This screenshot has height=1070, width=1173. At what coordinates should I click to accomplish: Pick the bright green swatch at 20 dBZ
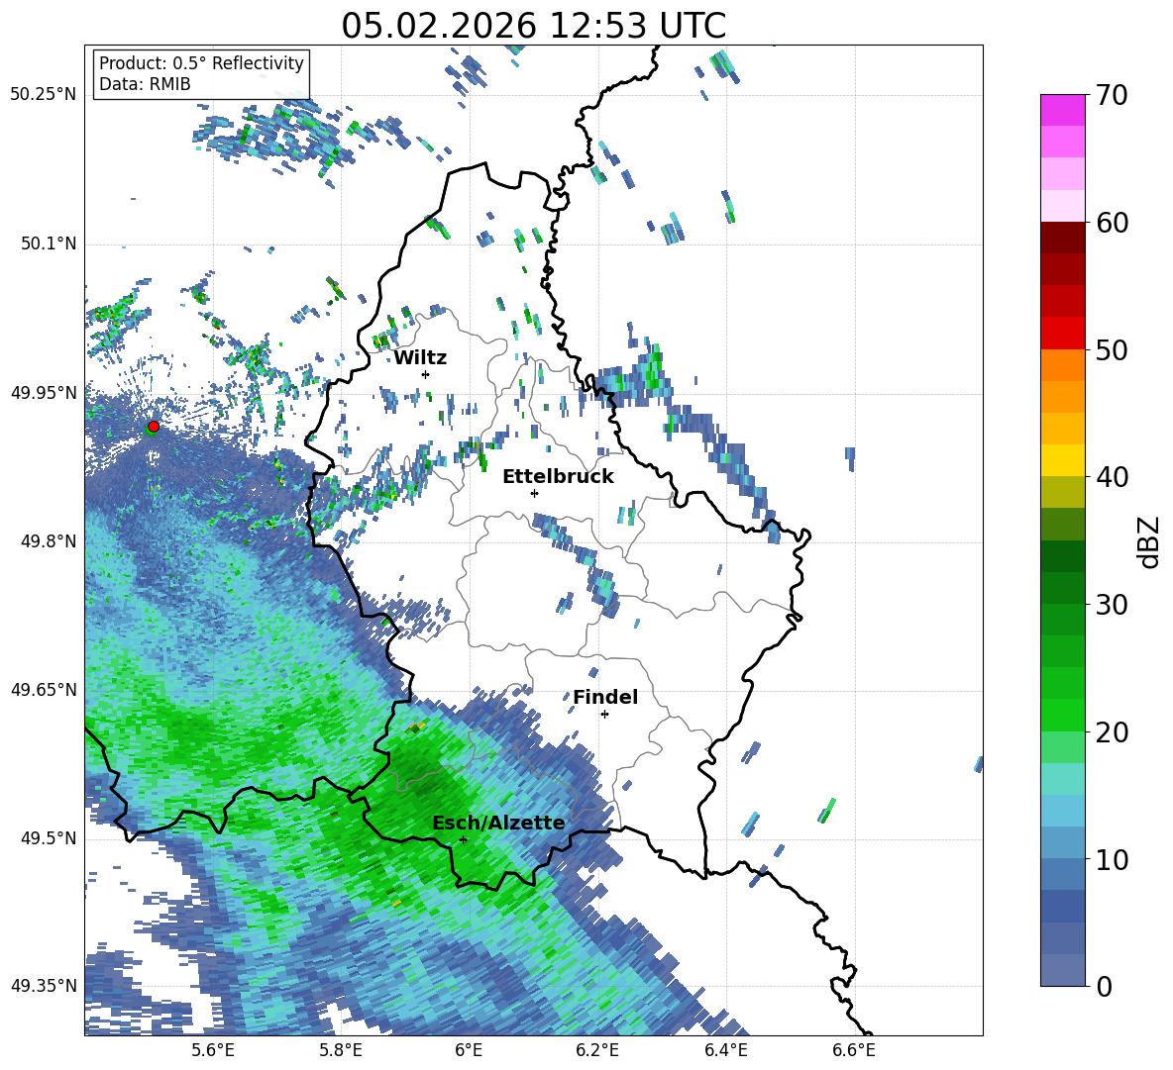[x=1062, y=715]
